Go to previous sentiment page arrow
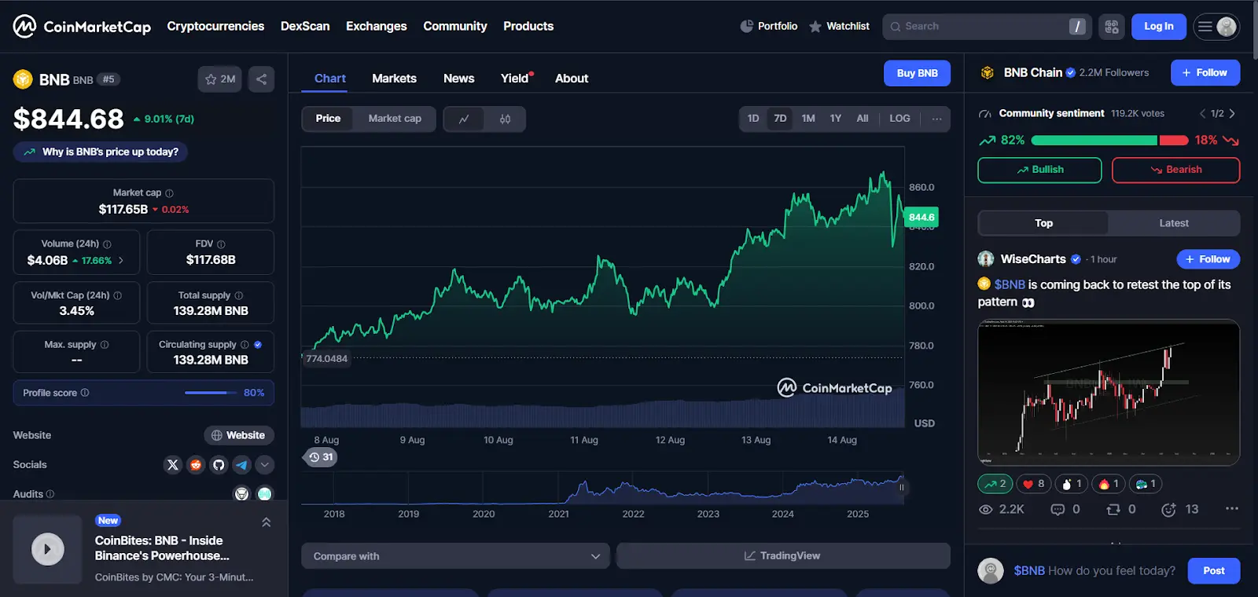1258x597 pixels. tap(1202, 114)
